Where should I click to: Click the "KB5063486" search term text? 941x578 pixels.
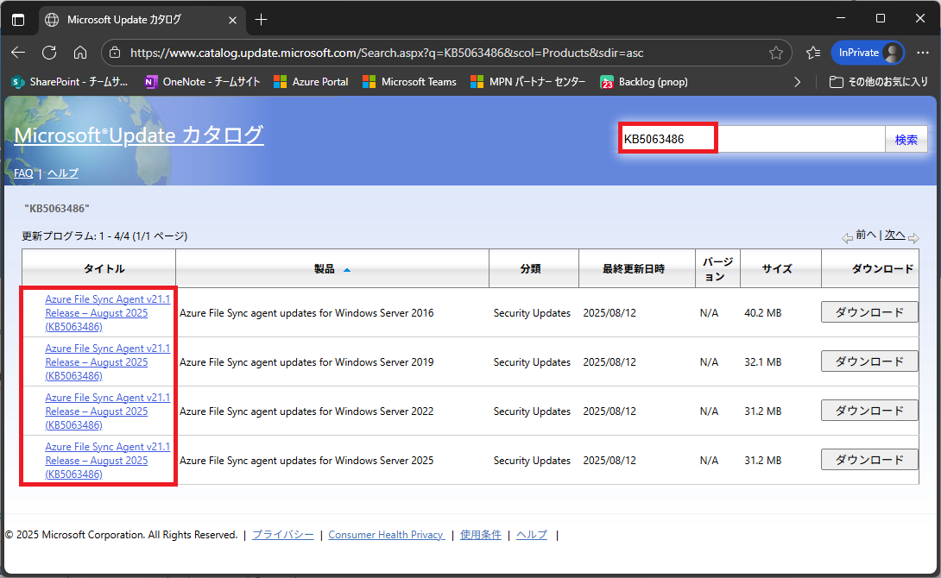coord(57,209)
